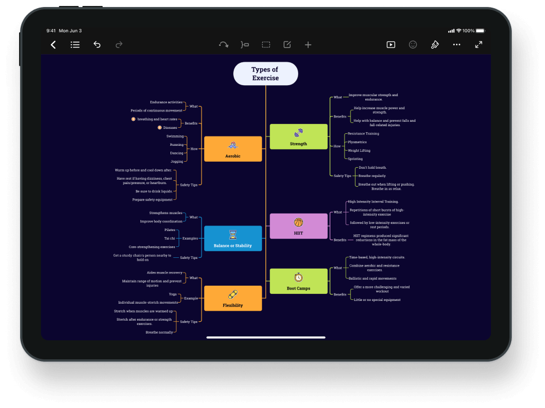Image resolution: width=545 pixels, height=408 pixels.
Task: Tap the back arrow icon
Action: pyautogui.click(x=53, y=45)
